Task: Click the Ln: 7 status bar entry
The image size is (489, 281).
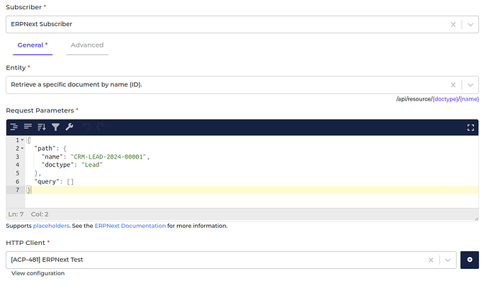Action: [x=16, y=214]
